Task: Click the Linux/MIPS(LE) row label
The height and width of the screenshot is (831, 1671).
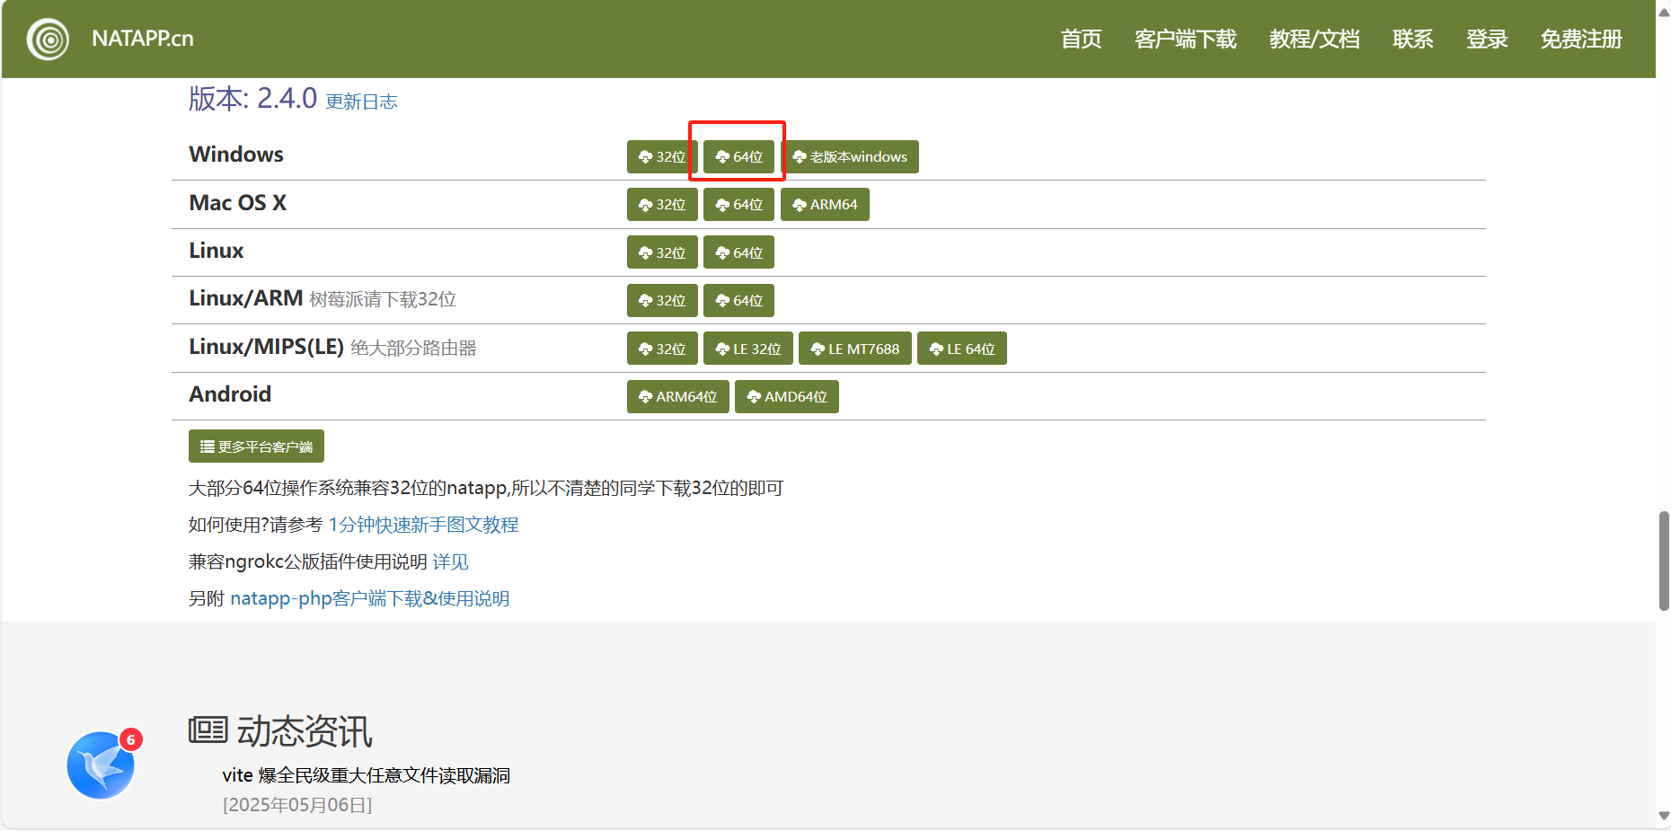Action: 266,347
